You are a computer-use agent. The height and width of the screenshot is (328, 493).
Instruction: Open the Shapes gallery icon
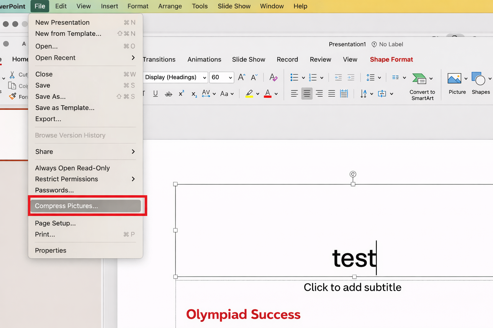(x=478, y=78)
